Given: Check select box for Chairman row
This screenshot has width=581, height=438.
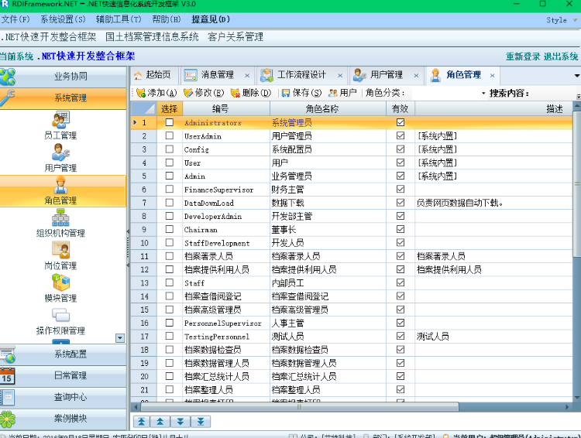Looking at the screenshot, I should coord(170,229).
